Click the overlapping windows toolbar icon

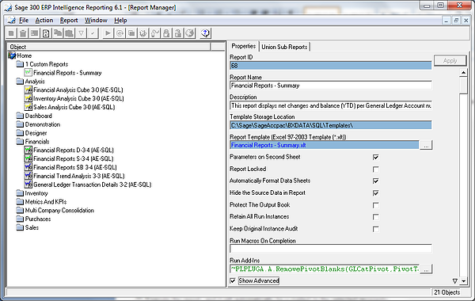131,33
